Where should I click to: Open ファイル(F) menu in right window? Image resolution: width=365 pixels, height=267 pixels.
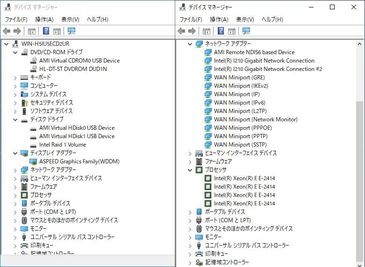[191, 20]
